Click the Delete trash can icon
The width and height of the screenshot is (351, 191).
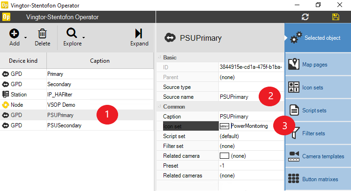[x=42, y=34]
